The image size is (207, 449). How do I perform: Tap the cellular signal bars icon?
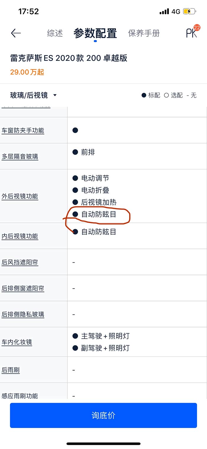(x=164, y=12)
